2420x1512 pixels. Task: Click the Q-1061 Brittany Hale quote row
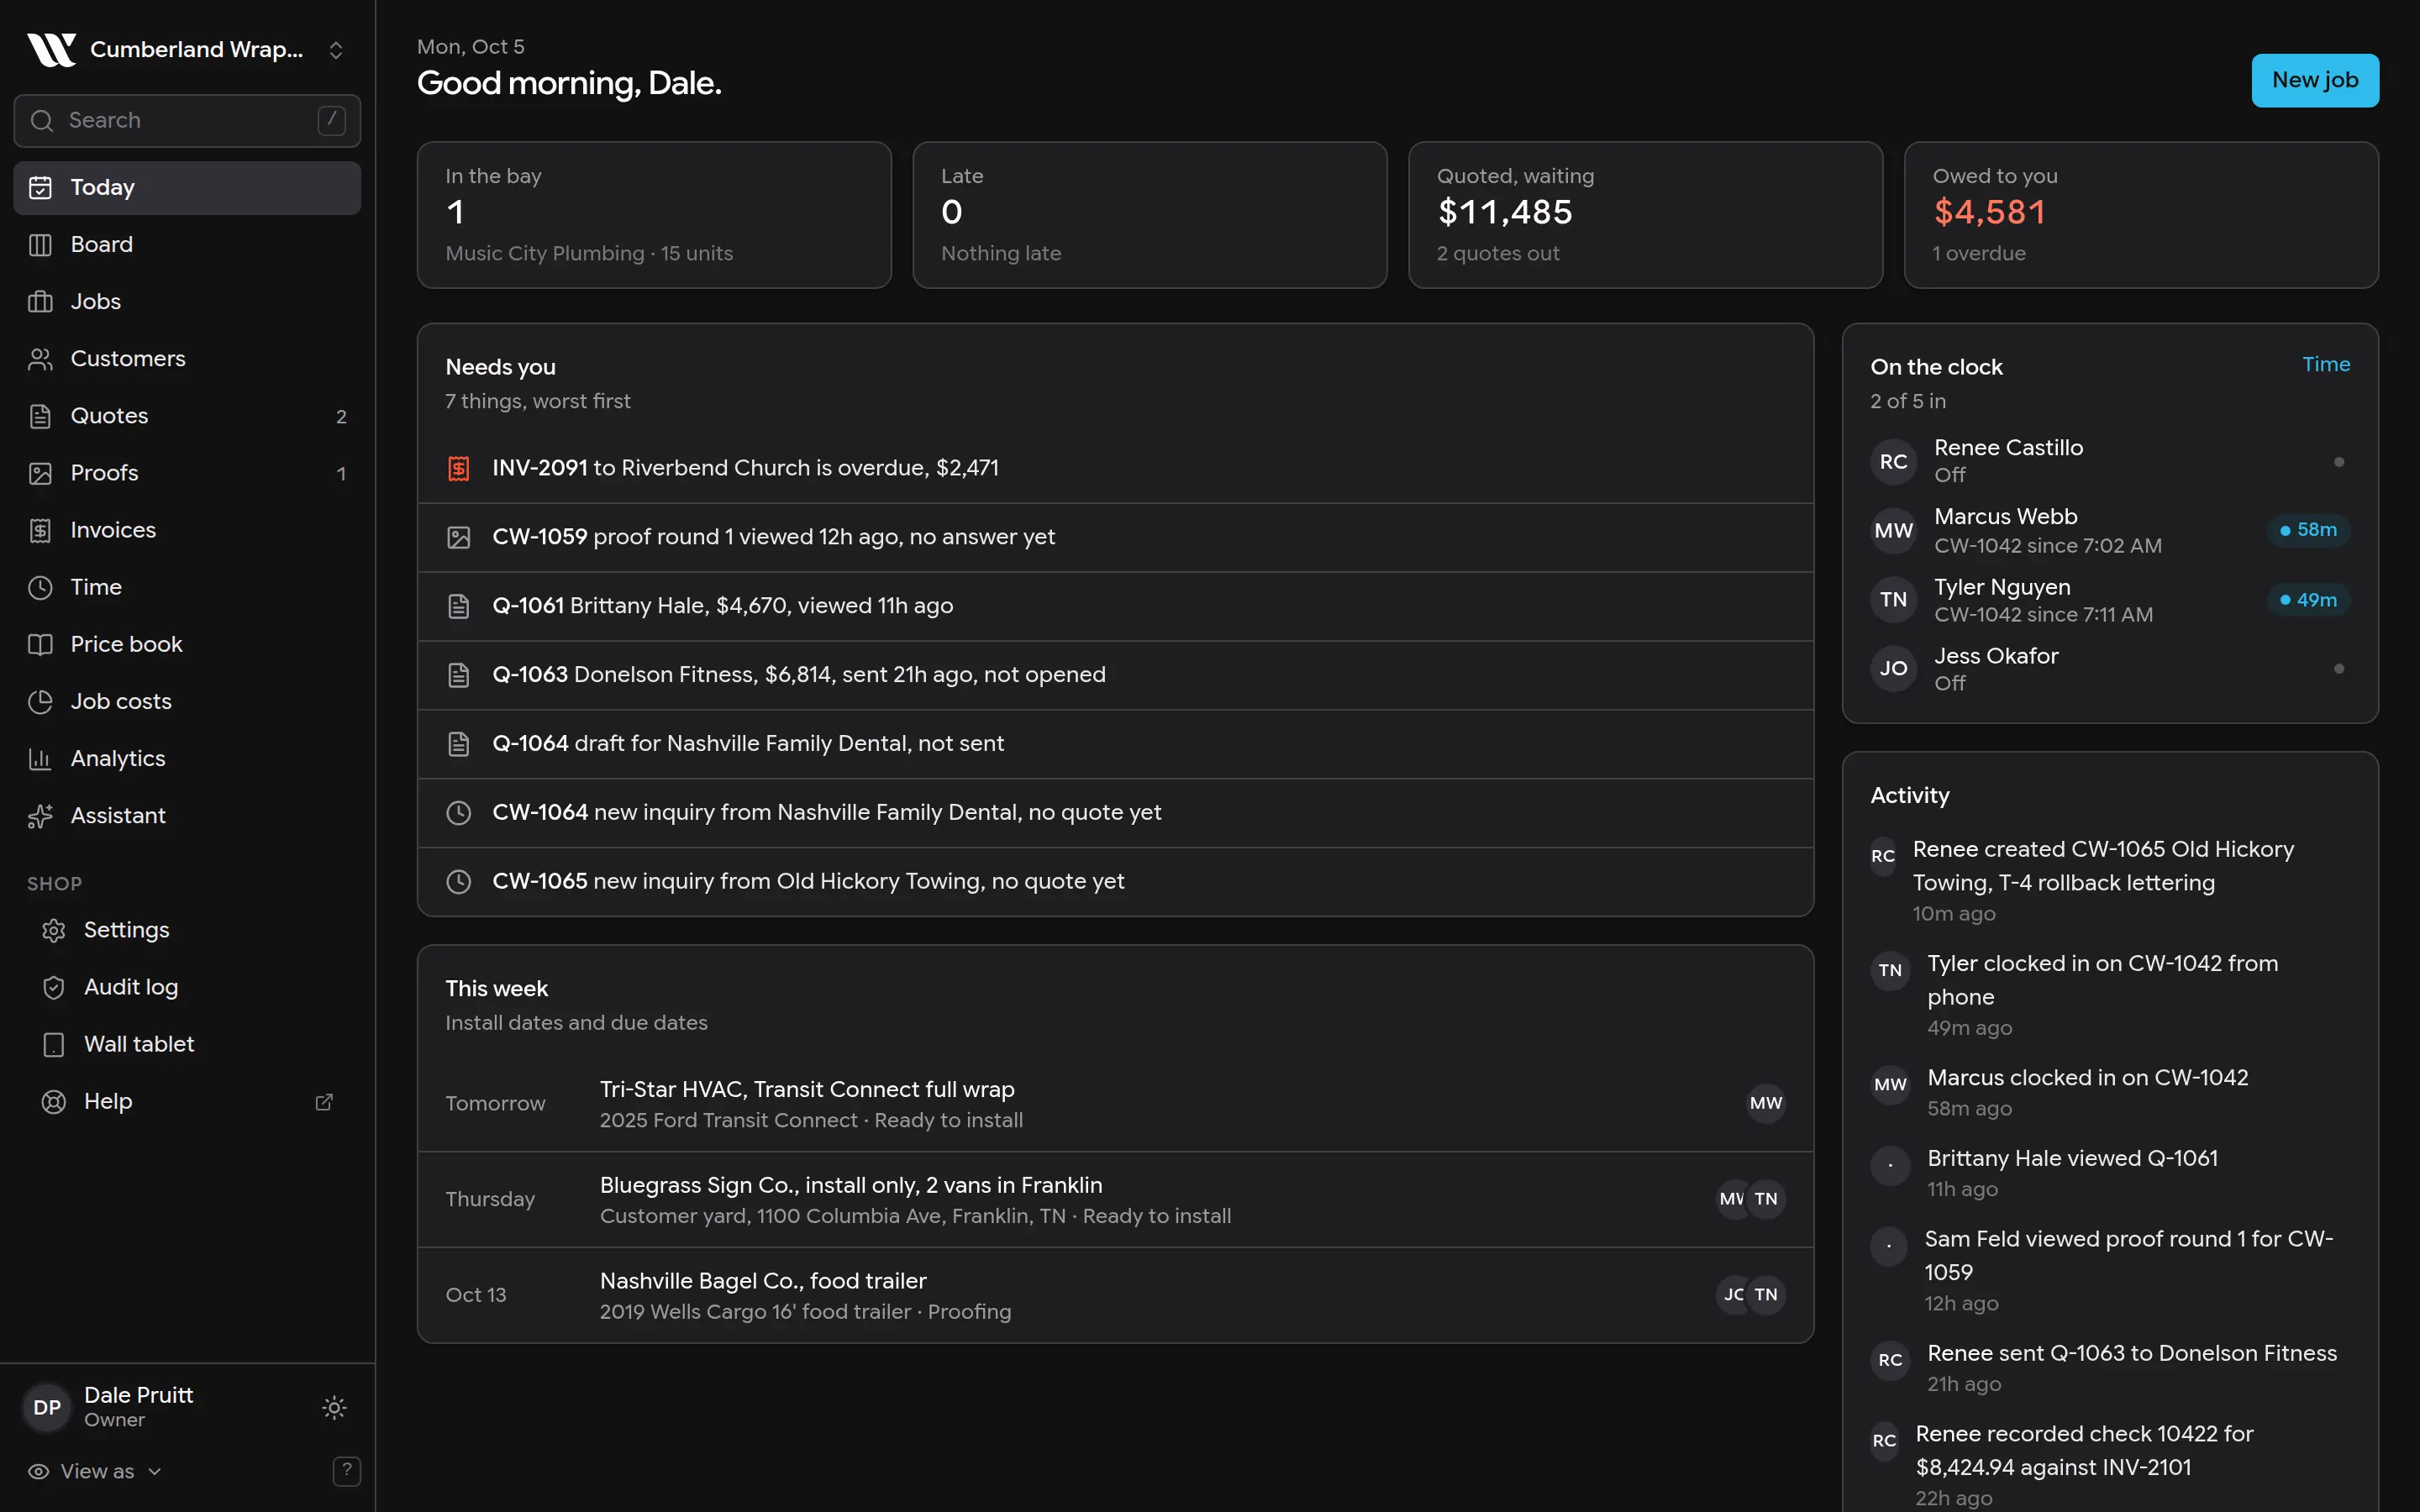pyautogui.click(x=1115, y=606)
